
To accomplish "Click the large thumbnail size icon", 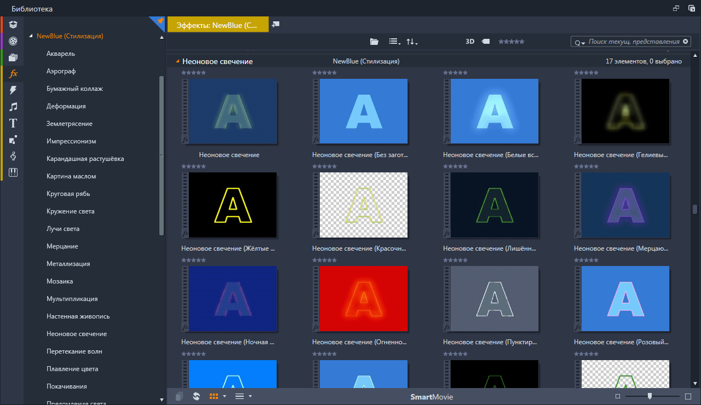I will [688, 396].
